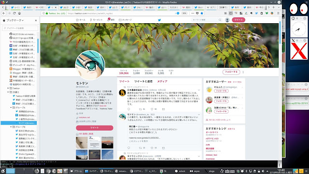Open the page actions three-dots menu
The height and width of the screenshot is (174, 309).
[193, 13]
